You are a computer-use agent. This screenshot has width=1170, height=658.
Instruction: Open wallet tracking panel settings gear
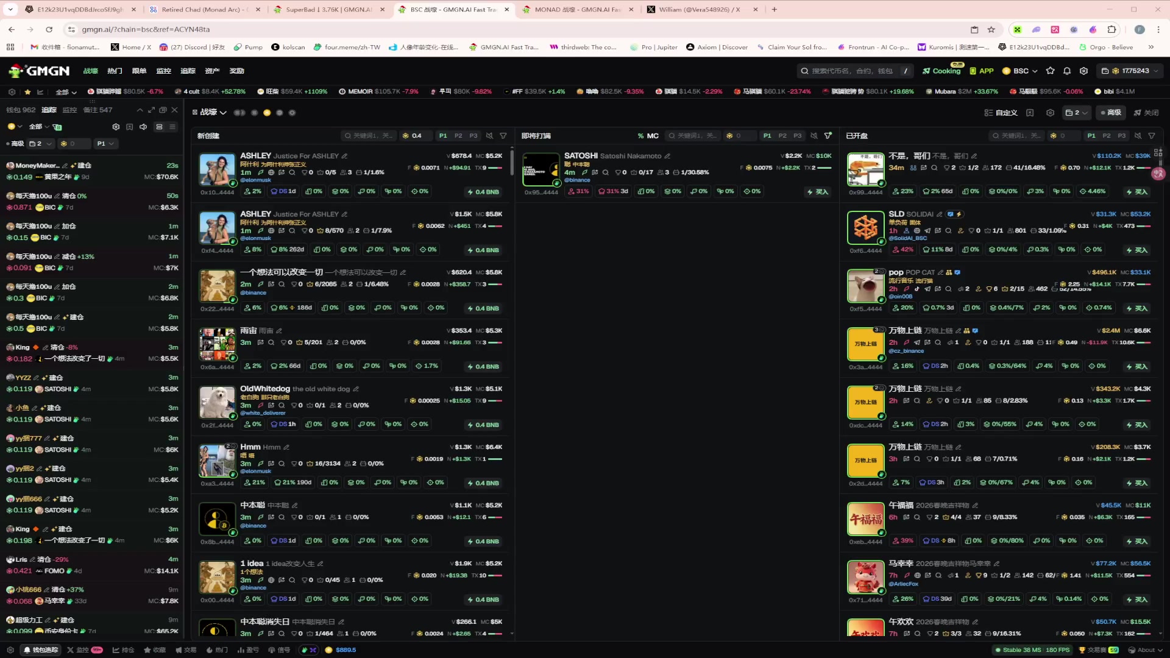tap(116, 127)
